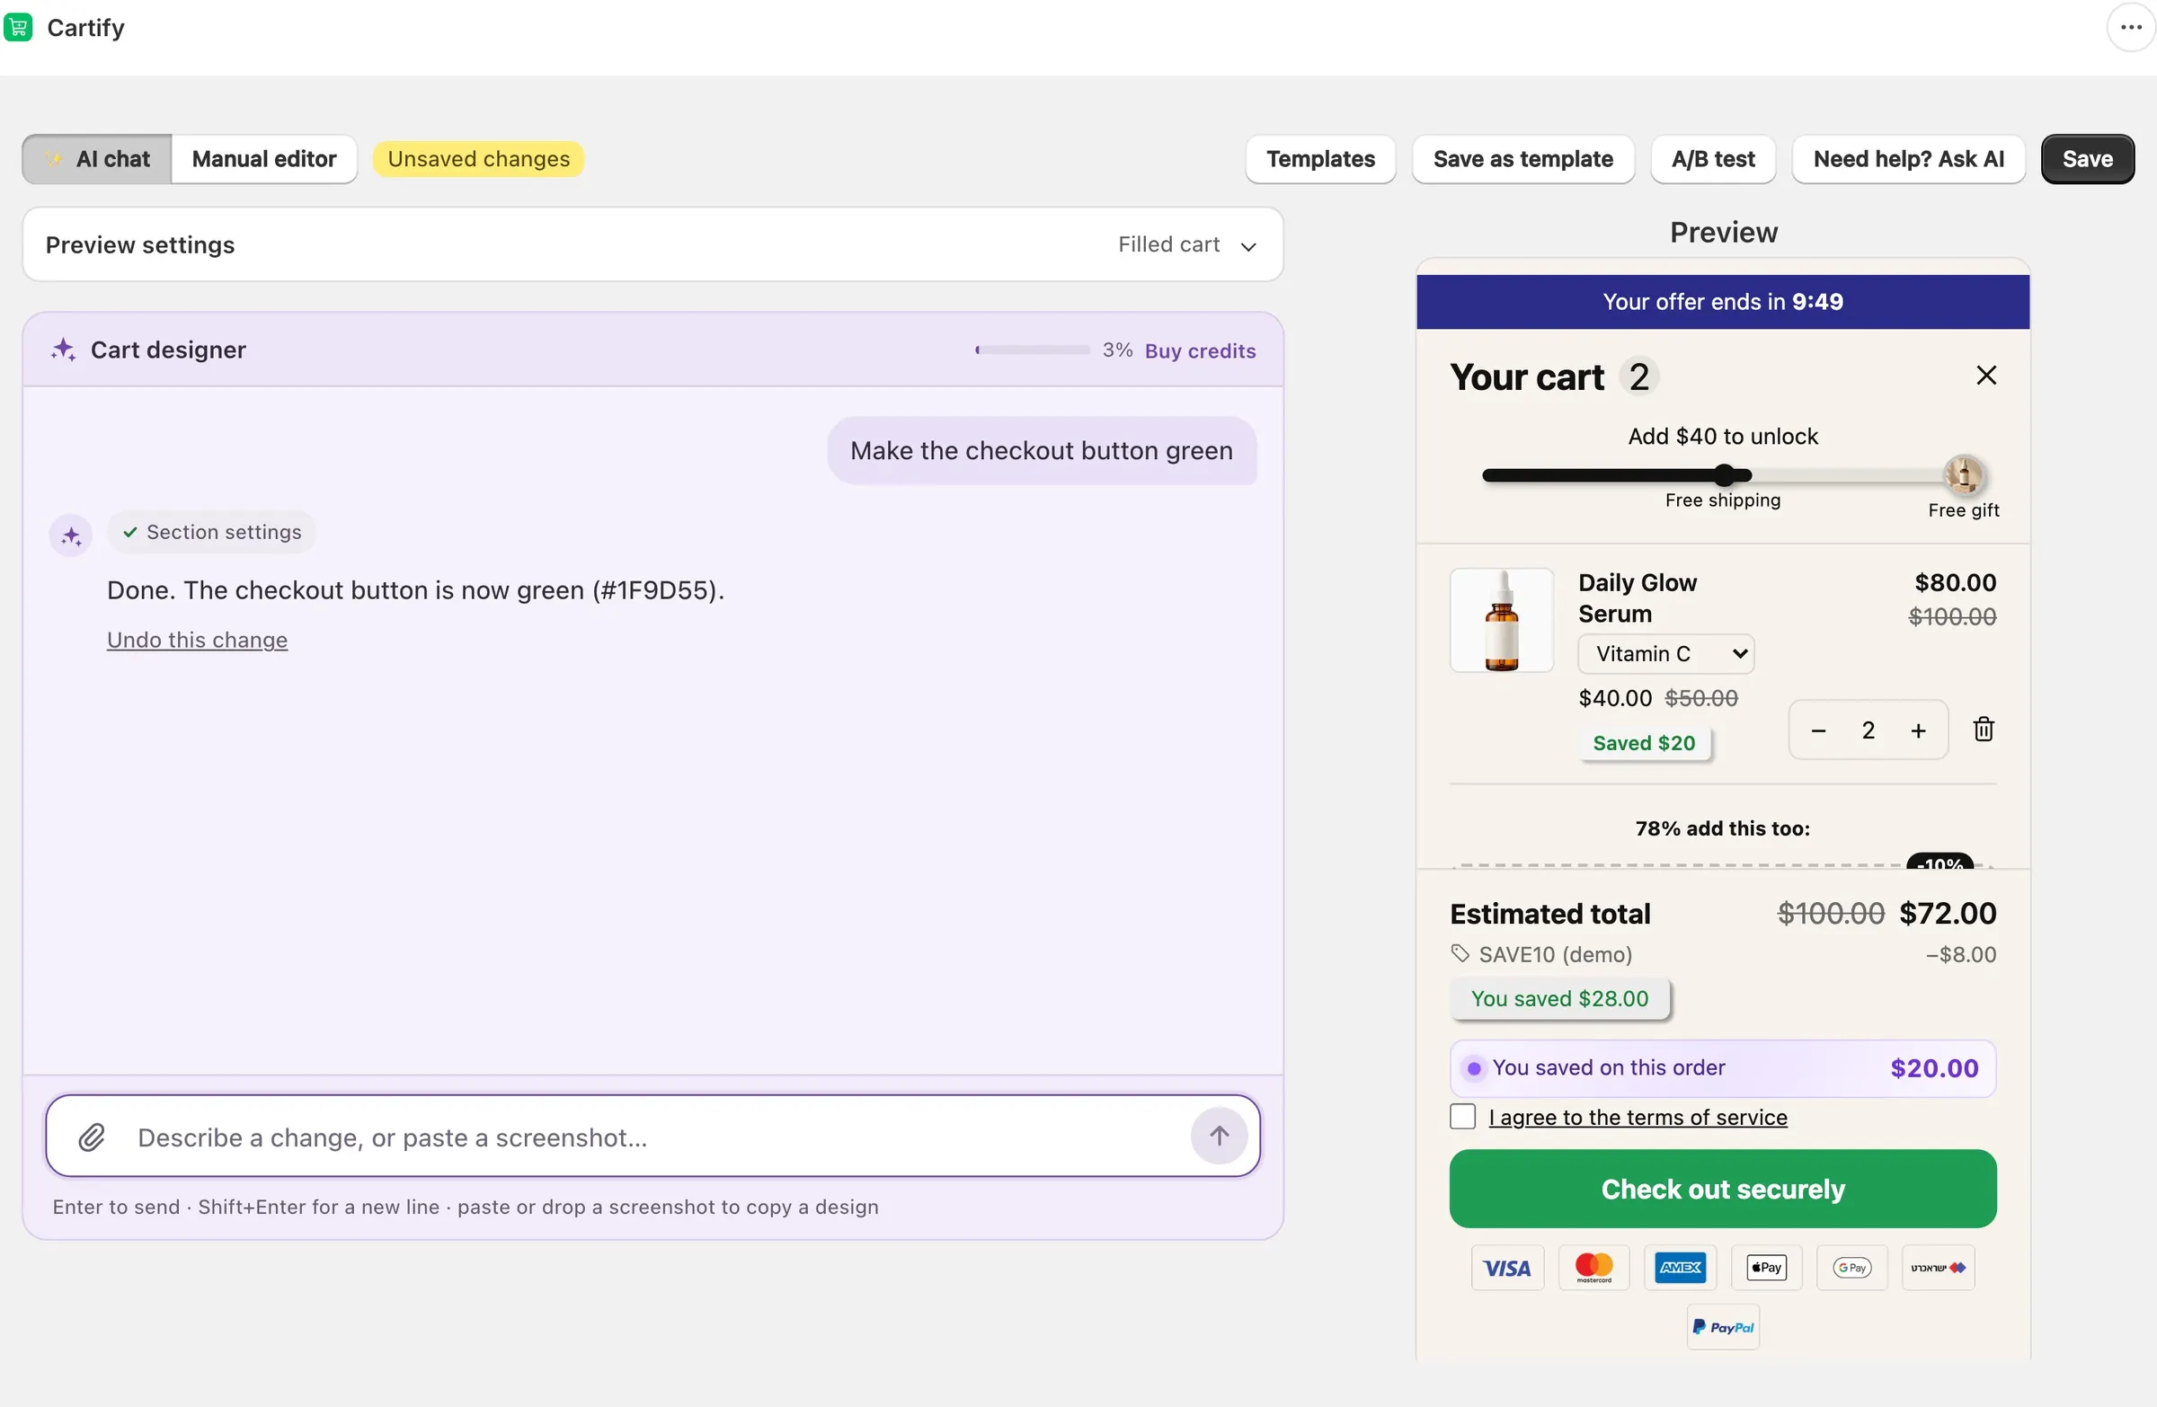Open the terms of service link
Screen dimensions: 2157x1407
[x=1637, y=1117]
